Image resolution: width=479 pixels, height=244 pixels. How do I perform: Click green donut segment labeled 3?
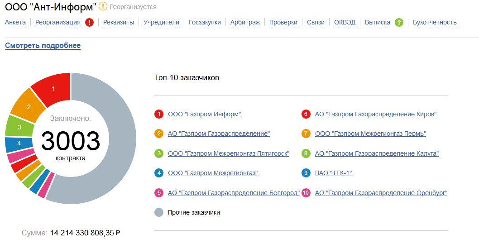19,127
